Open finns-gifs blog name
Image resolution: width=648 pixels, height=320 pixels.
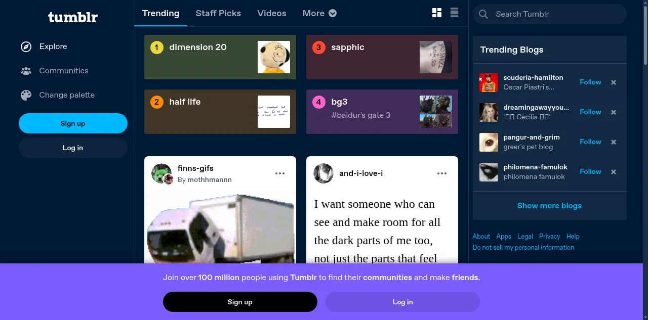195,168
